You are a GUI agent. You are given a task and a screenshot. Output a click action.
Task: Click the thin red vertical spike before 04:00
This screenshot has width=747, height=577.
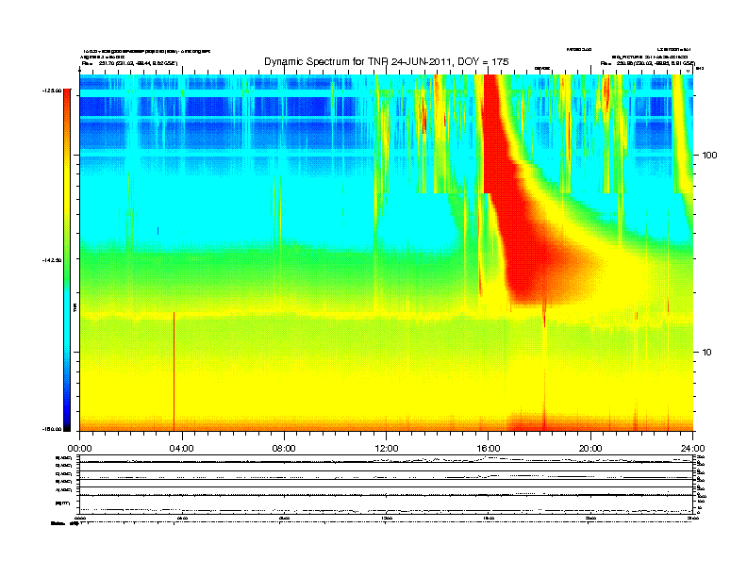pos(174,371)
